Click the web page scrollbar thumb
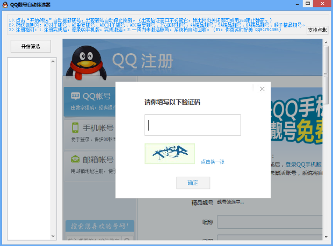The width and height of the screenshot is (333, 246). [x=326, y=74]
